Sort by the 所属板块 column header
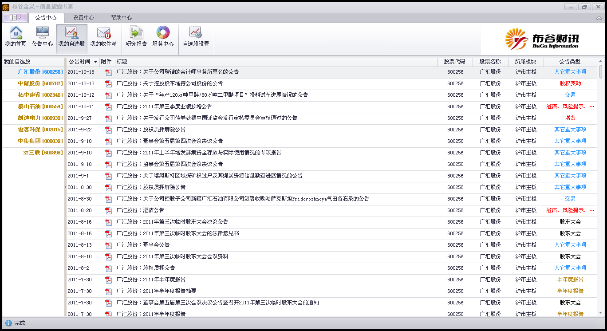Image resolution: width=607 pixels, height=331 pixels. pyautogui.click(x=526, y=62)
